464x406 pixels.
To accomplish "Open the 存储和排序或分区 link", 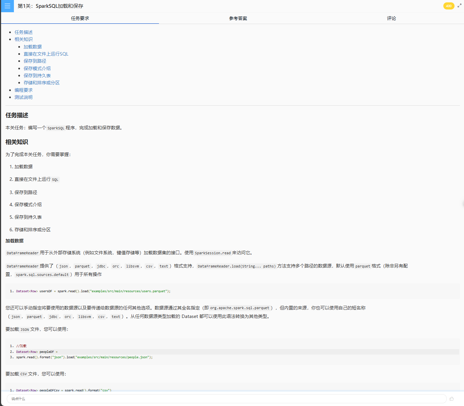I will click(41, 83).
